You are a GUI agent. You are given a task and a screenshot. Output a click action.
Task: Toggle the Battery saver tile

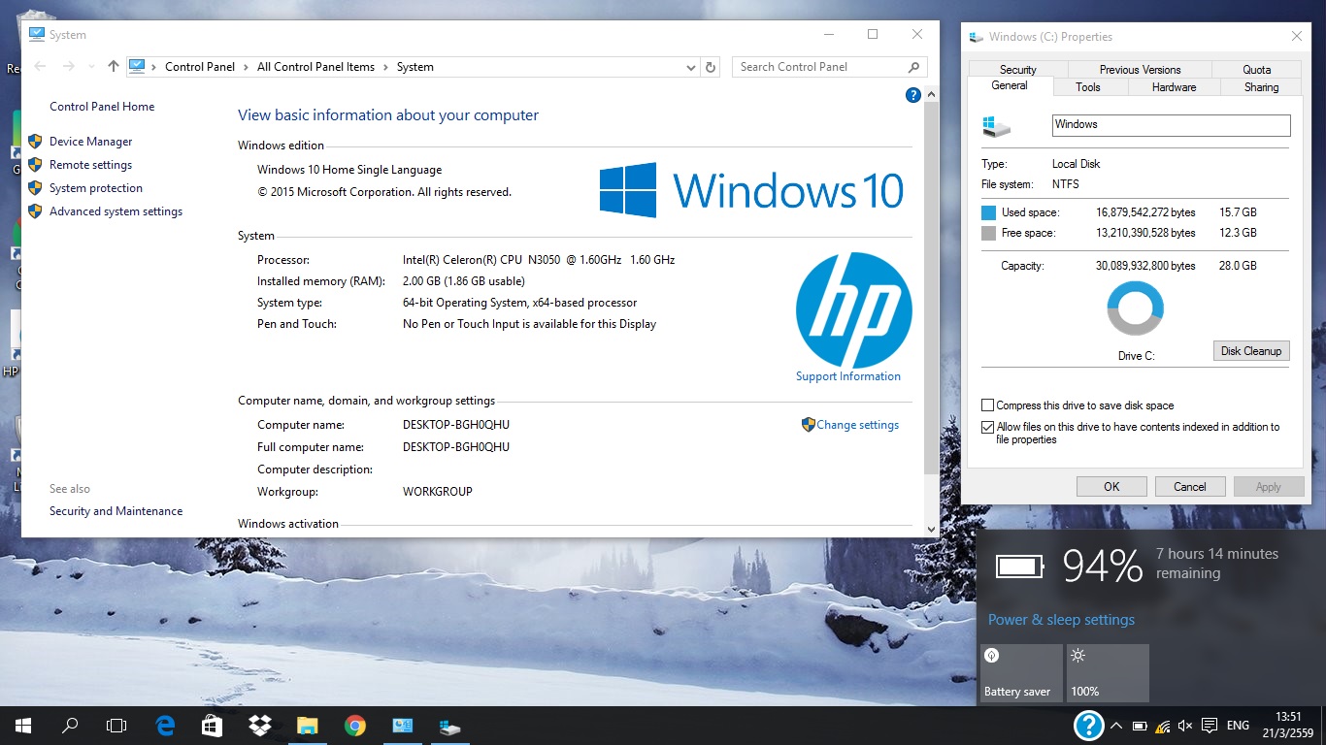click(1016, 673)
